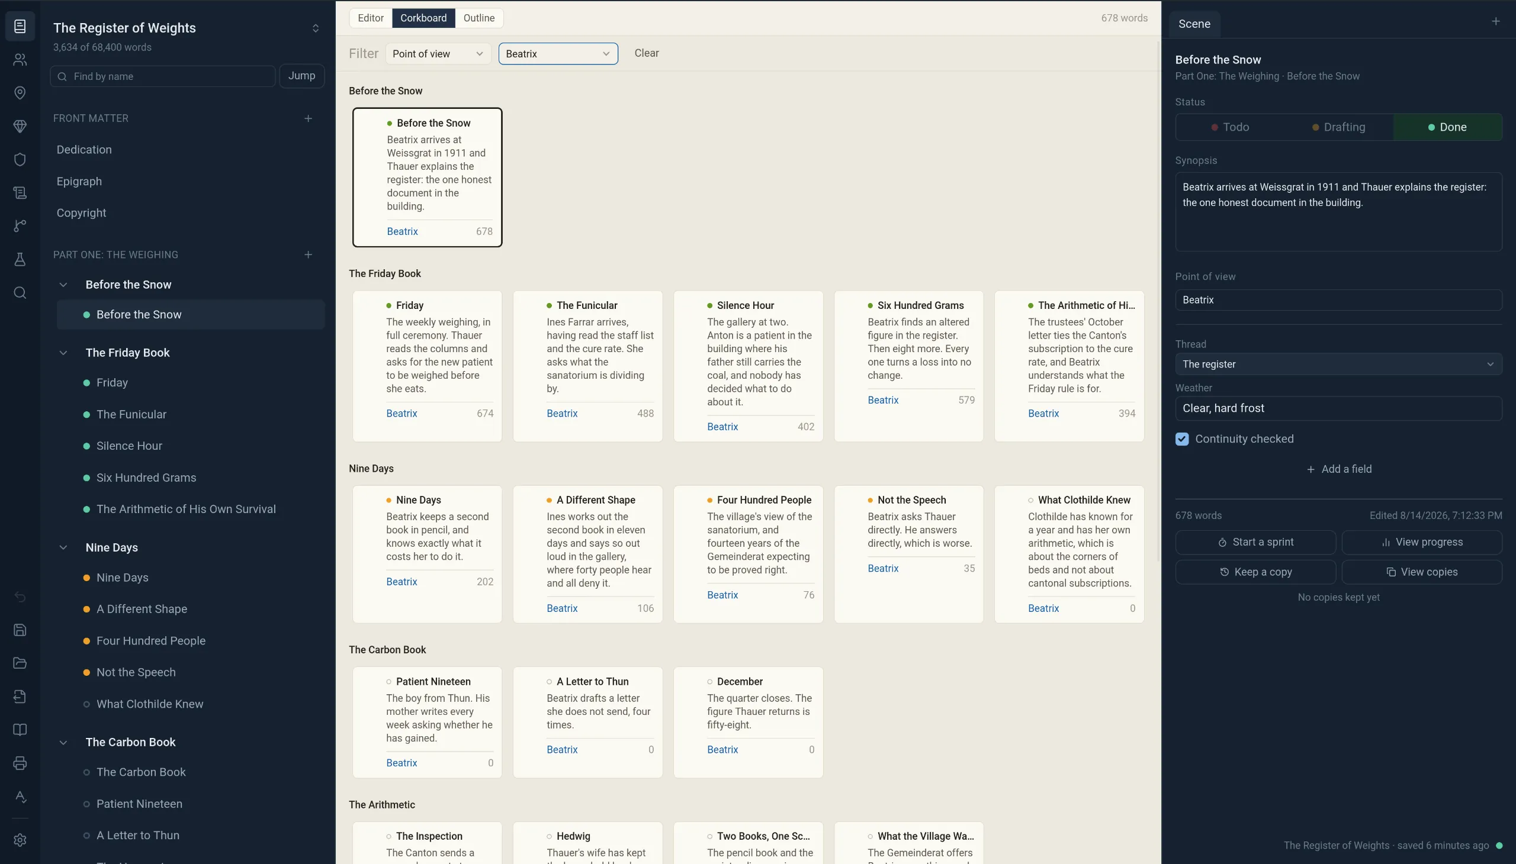Collapse The Carbon Book chapter
Image resolution: width=1516 pixels, height=864 pixels.
[63, 742]
